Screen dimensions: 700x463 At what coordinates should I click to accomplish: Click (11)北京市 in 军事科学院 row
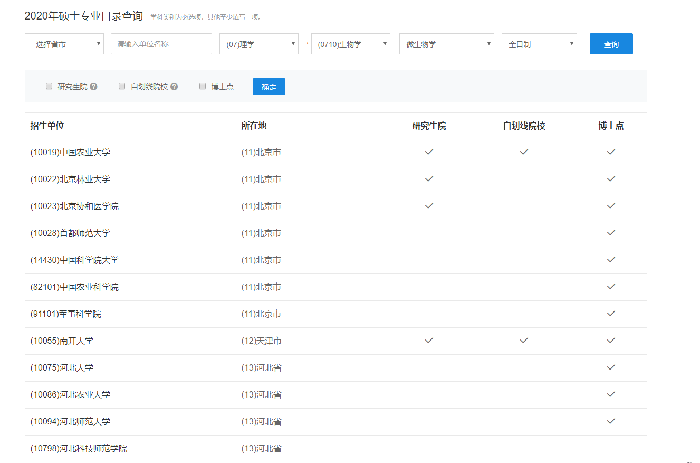coord(261,314)
